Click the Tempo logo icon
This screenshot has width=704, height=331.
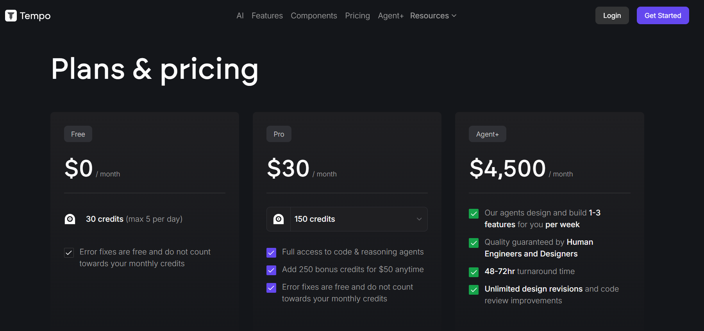[11, 16]
